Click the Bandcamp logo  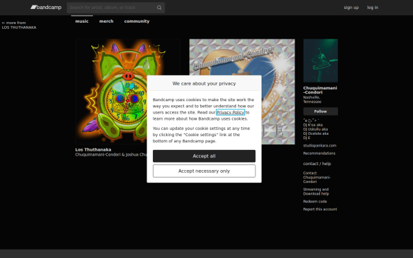tap(46, 8)
